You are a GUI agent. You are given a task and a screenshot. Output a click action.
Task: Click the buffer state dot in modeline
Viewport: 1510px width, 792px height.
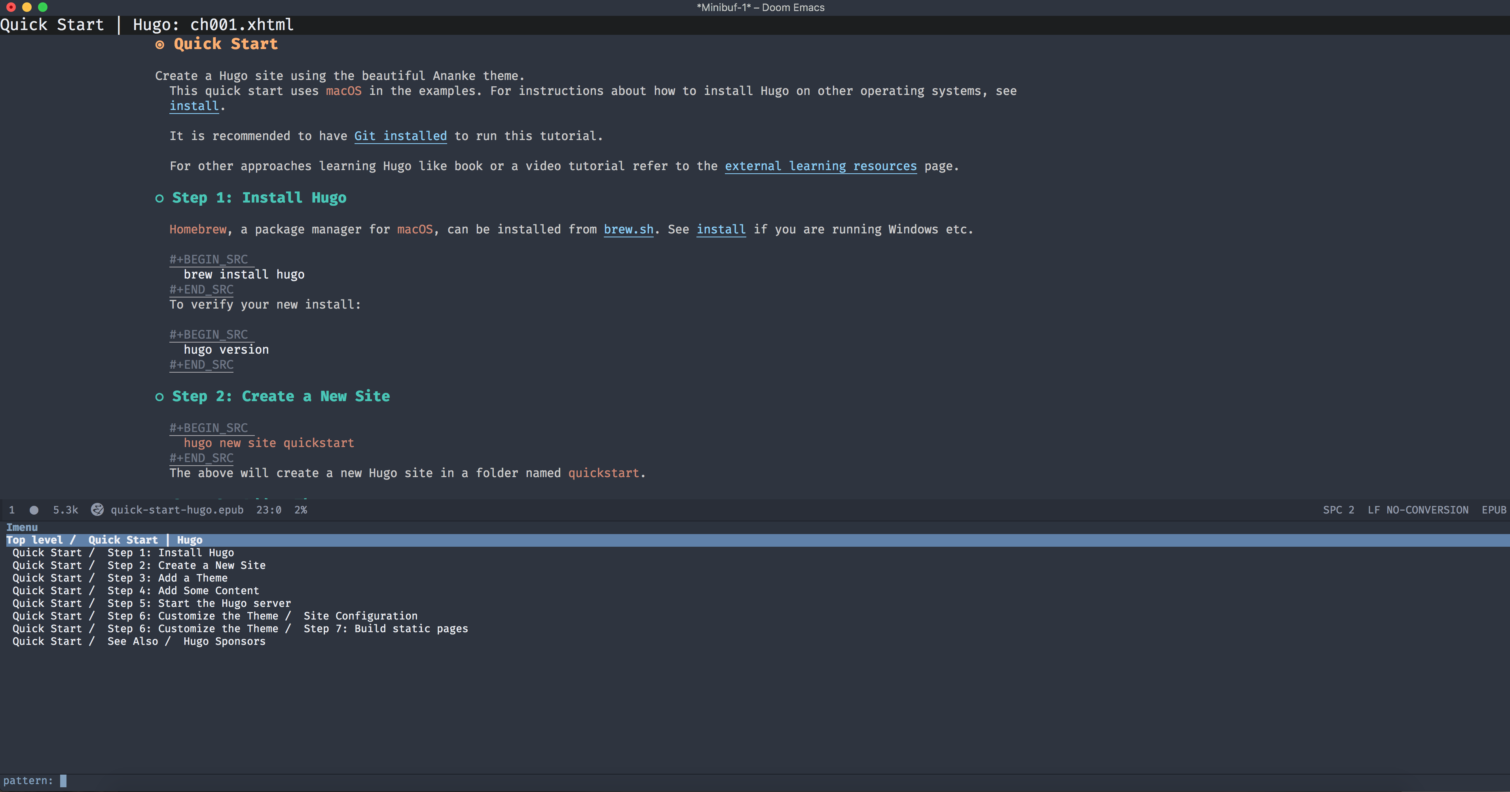[x=34, y=510]
